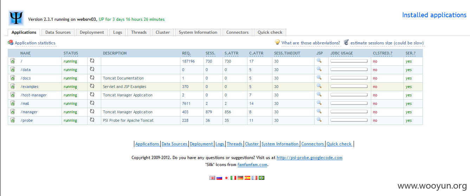The image size is (470, 196).
Task: View JSP magnifier for /manager row
Action: coord(319,111)
